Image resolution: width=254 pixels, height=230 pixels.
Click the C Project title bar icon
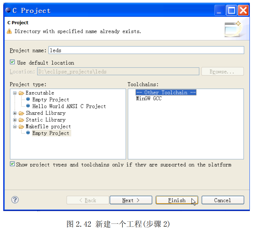click(8, 10)
